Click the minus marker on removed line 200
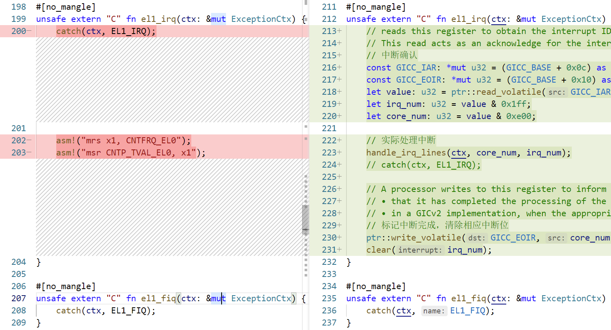This screenshot has width=611, height=330. click(29, 31)
